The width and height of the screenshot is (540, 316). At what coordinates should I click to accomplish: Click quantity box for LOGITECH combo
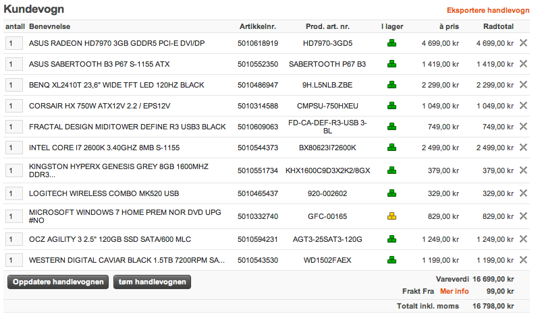click(14, 193)
